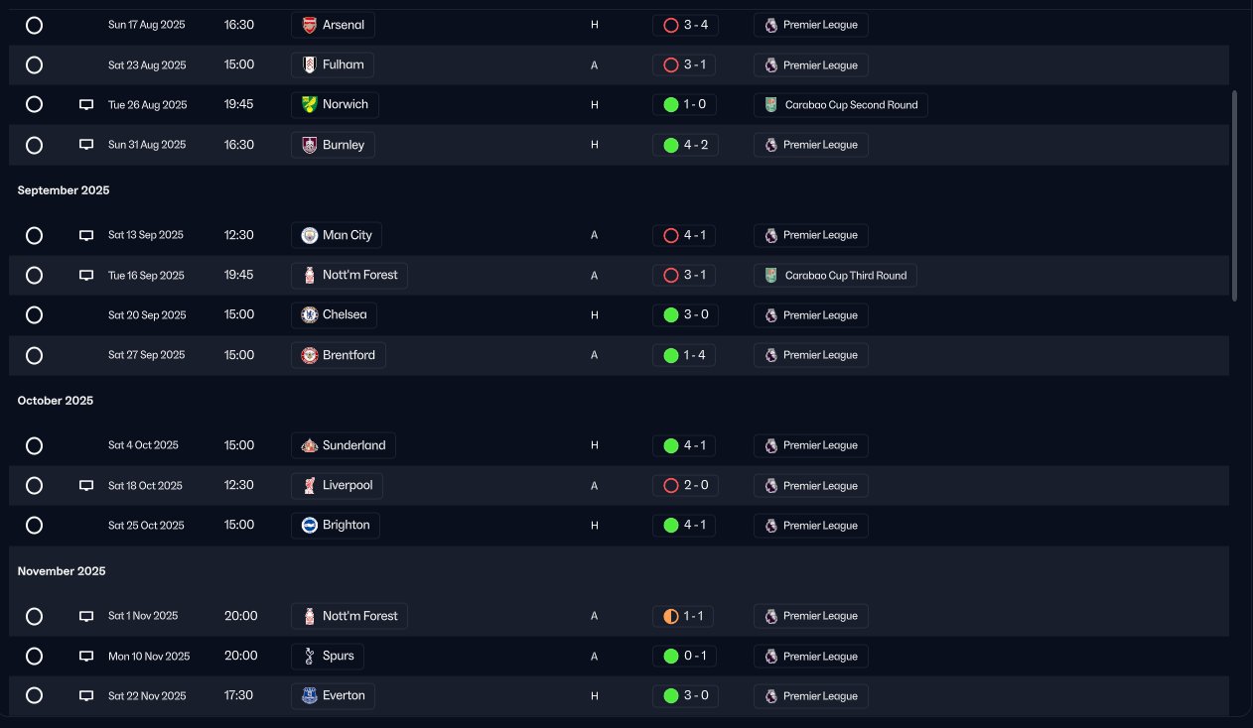Click the Everton club crest

tap(309, 696)
